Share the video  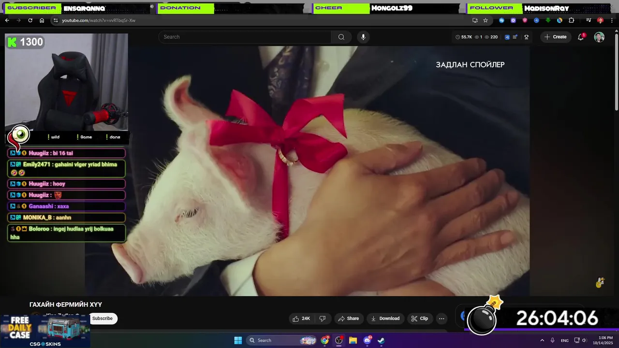349,319
